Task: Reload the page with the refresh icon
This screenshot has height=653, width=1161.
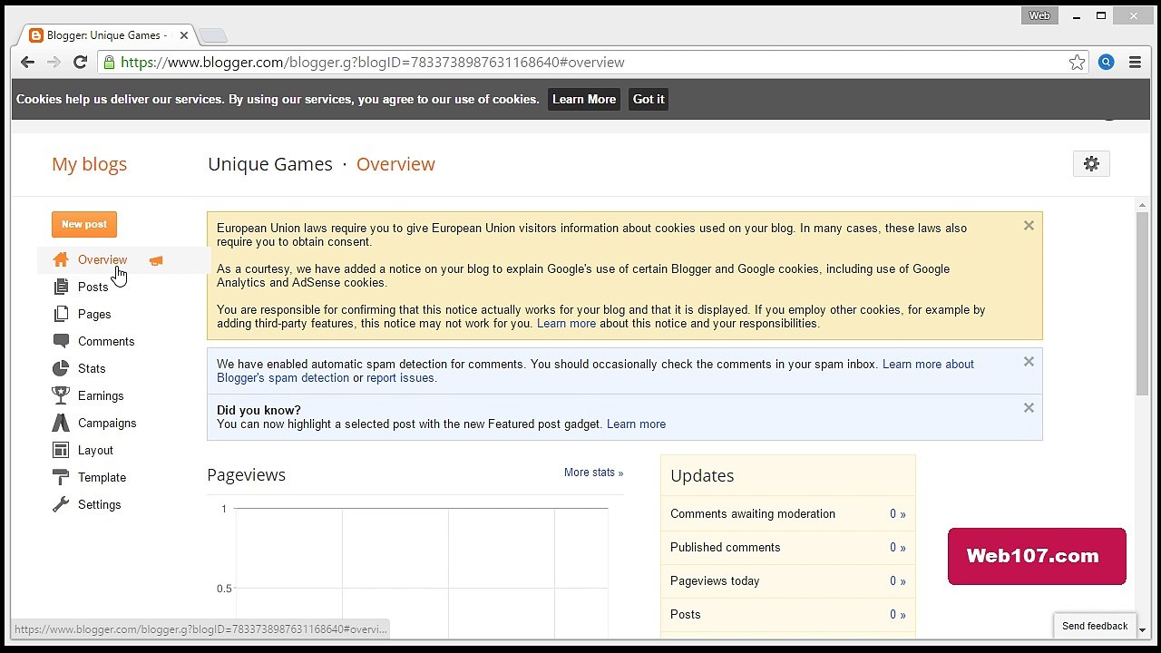Action: (x=80, y=63)
